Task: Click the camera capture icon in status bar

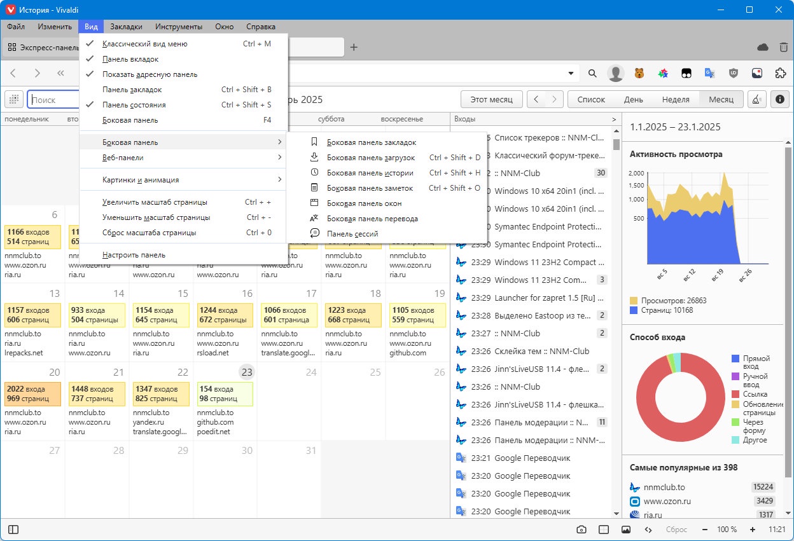Action: tap(582, 530)
